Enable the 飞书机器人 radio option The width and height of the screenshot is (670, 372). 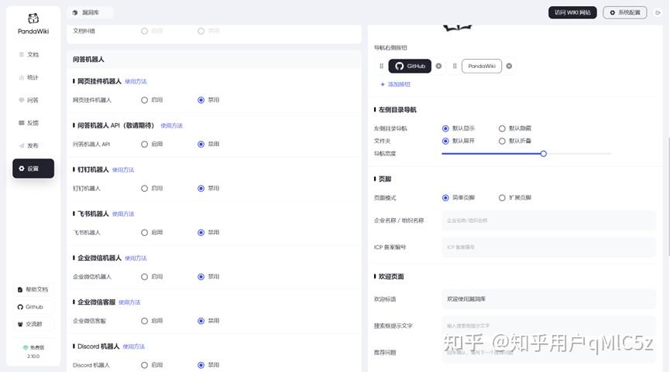(x=145, y=232)
